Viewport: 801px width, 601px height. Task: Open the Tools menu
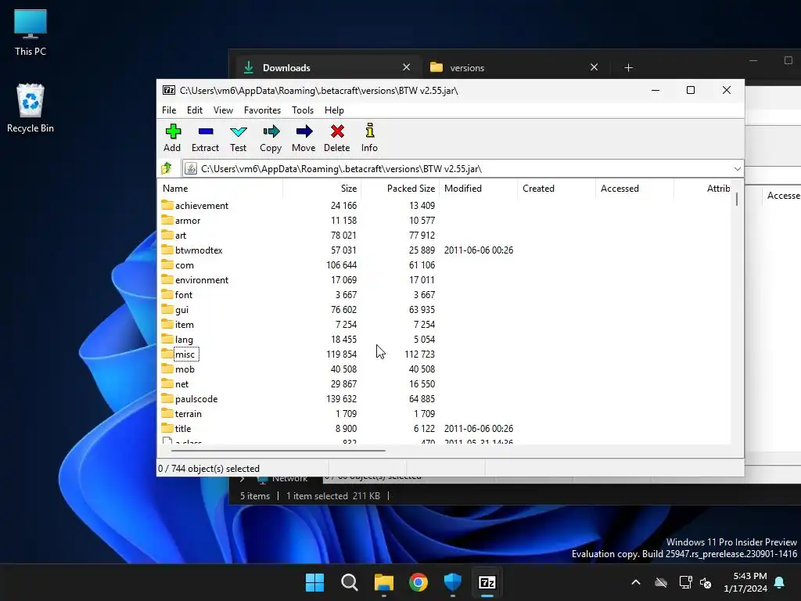click(302, 110)
